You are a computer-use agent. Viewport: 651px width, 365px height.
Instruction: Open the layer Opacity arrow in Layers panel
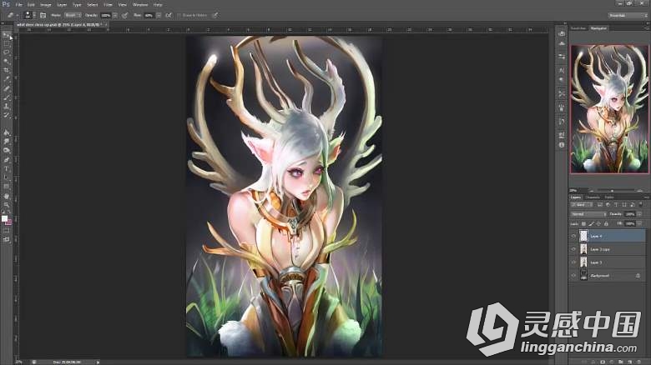[640, 214]
